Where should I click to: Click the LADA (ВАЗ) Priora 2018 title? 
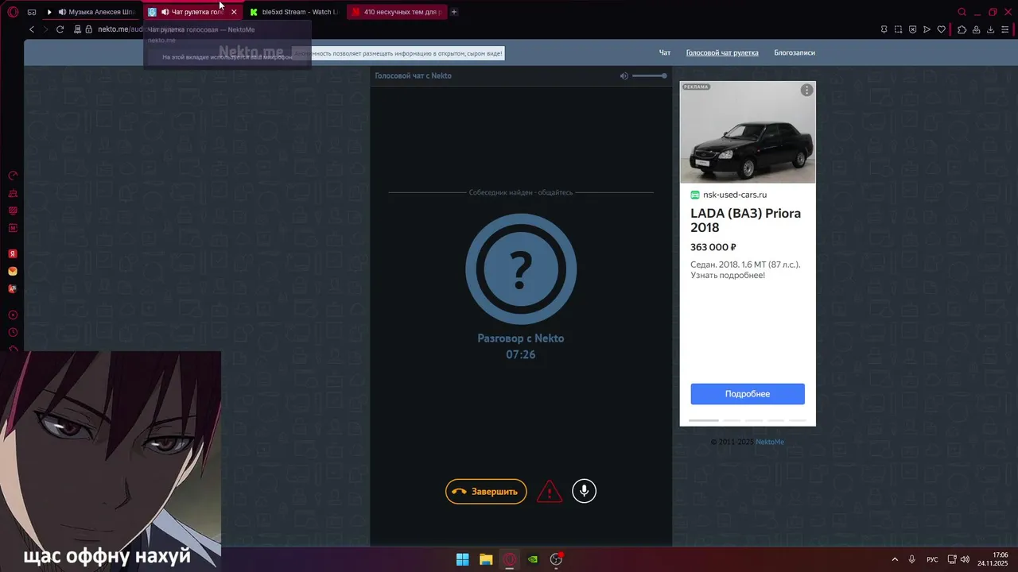[x=745, y=220]
